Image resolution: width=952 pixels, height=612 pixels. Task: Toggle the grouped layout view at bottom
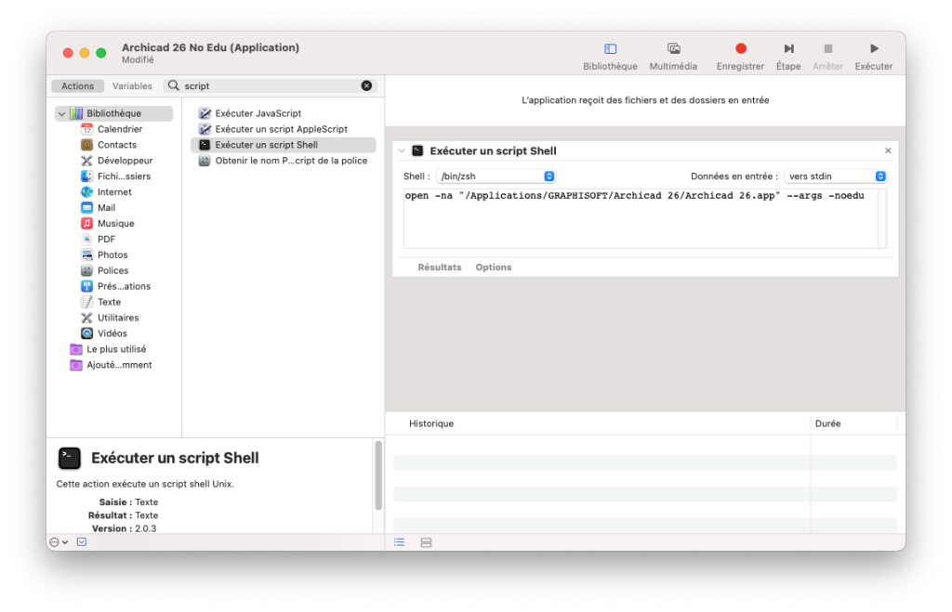pyautogui.click(x=425, y=542)
